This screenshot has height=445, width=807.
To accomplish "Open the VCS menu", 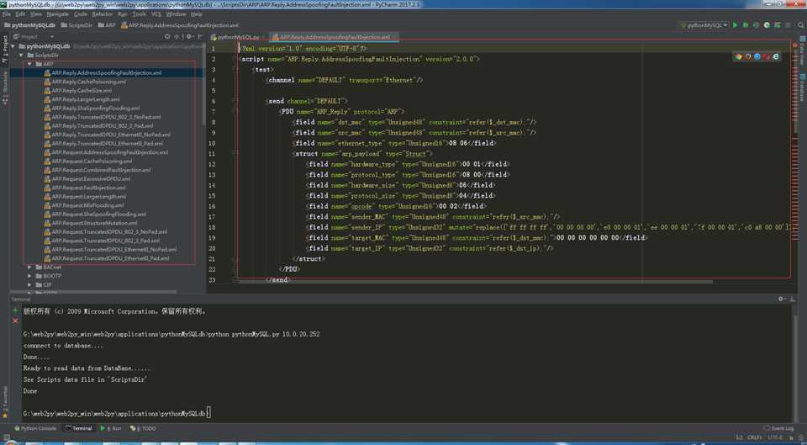I will point(156,14).
